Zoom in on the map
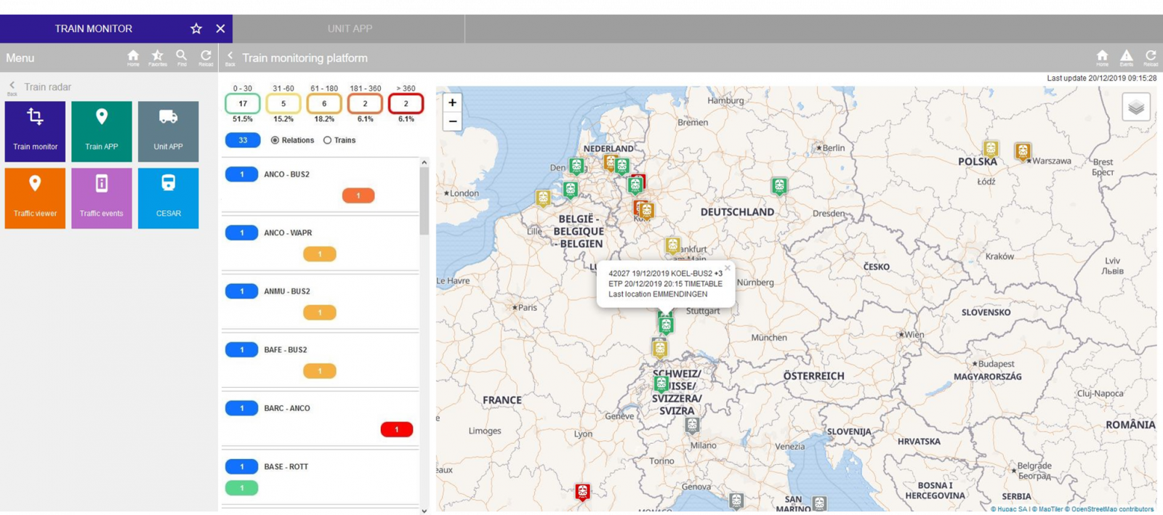1163x515 pixels. tap(452, 103)
